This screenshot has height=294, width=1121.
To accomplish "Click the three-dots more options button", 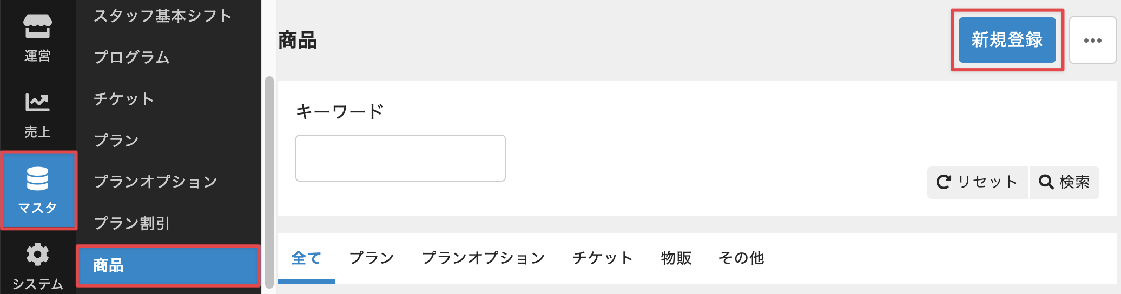I will point(1092,41).
